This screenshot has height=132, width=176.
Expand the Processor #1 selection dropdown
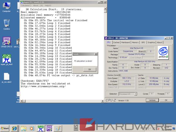click(x=136, y=94)
